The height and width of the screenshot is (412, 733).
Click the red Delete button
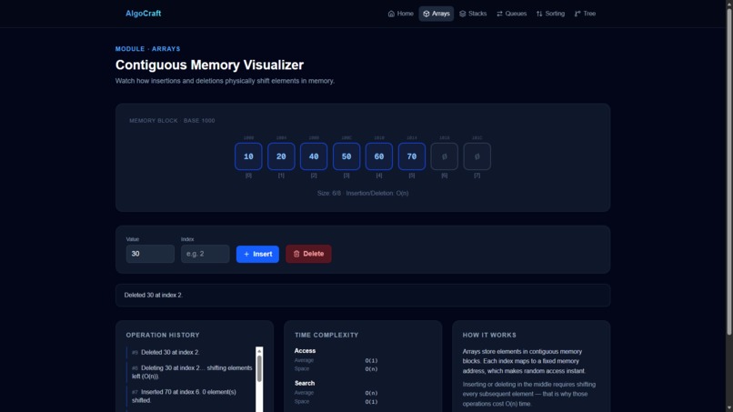click(308, 254)
